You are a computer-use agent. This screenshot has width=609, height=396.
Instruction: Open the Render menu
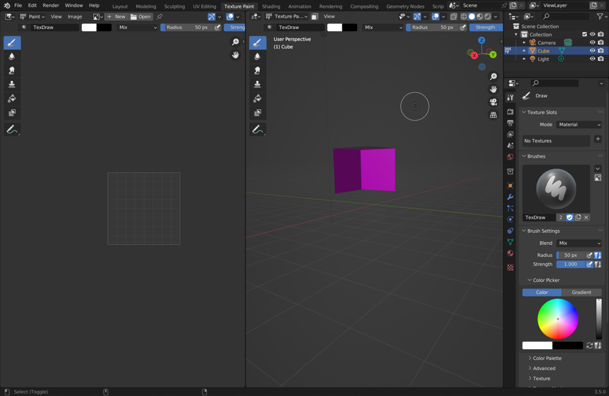tap(51, 5)
